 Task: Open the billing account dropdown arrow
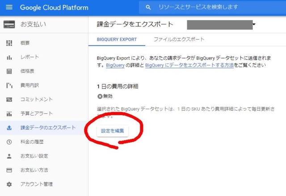[x=254, y=24]
